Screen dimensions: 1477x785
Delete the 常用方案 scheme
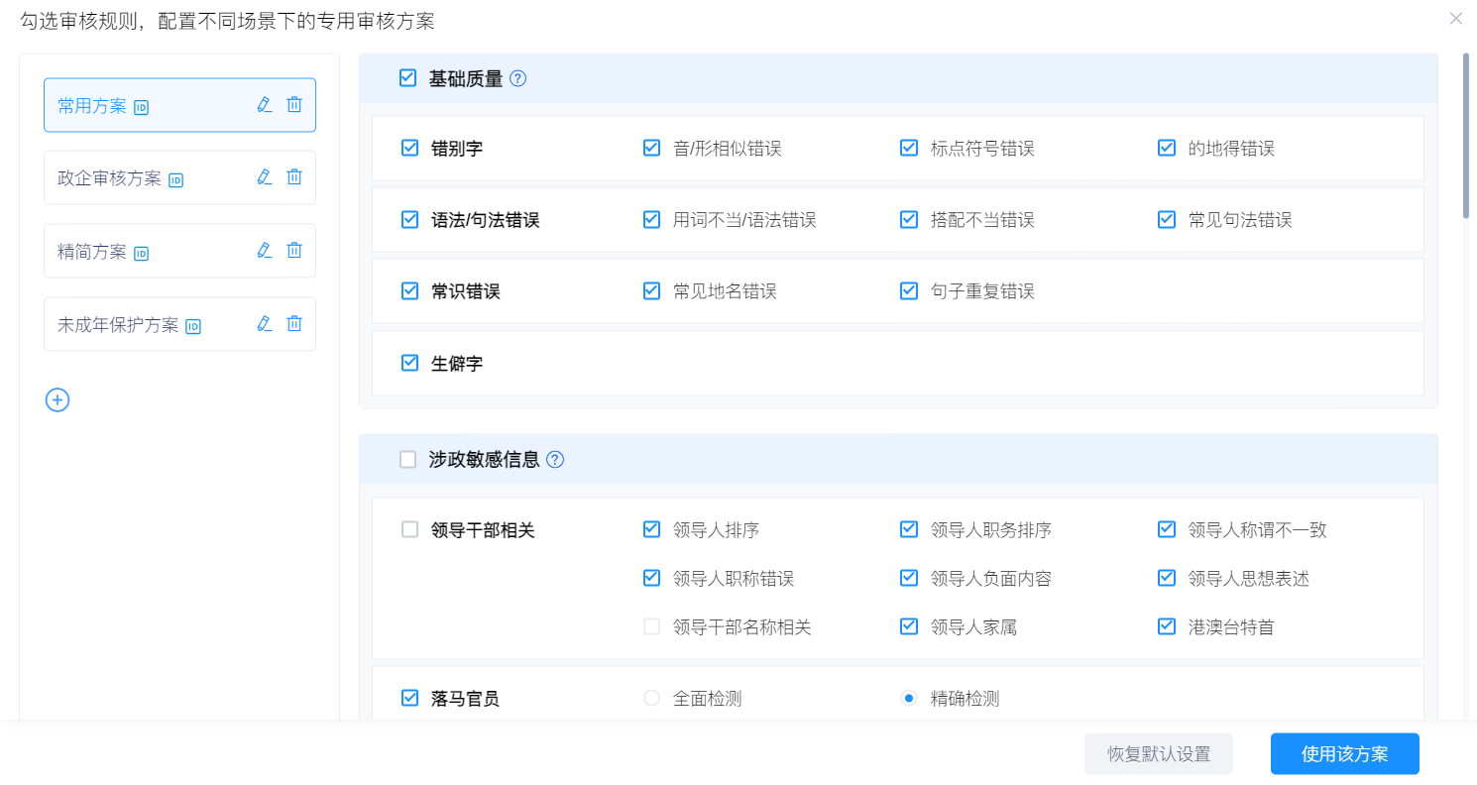[x=294, y=104]
